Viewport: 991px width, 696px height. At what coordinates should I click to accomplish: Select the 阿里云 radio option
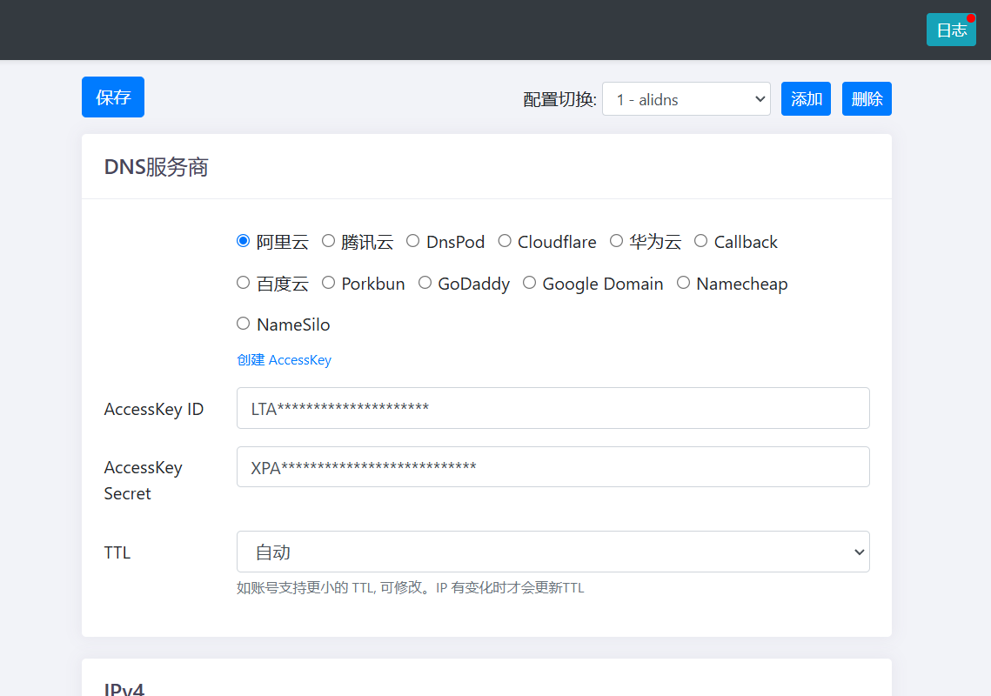point(244,241)
